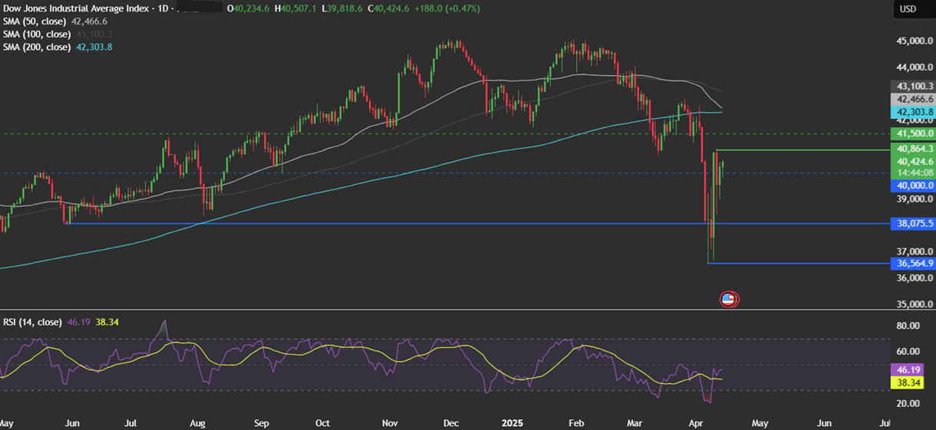
Task: Click the Mar label on time axis
Action: 634,423
